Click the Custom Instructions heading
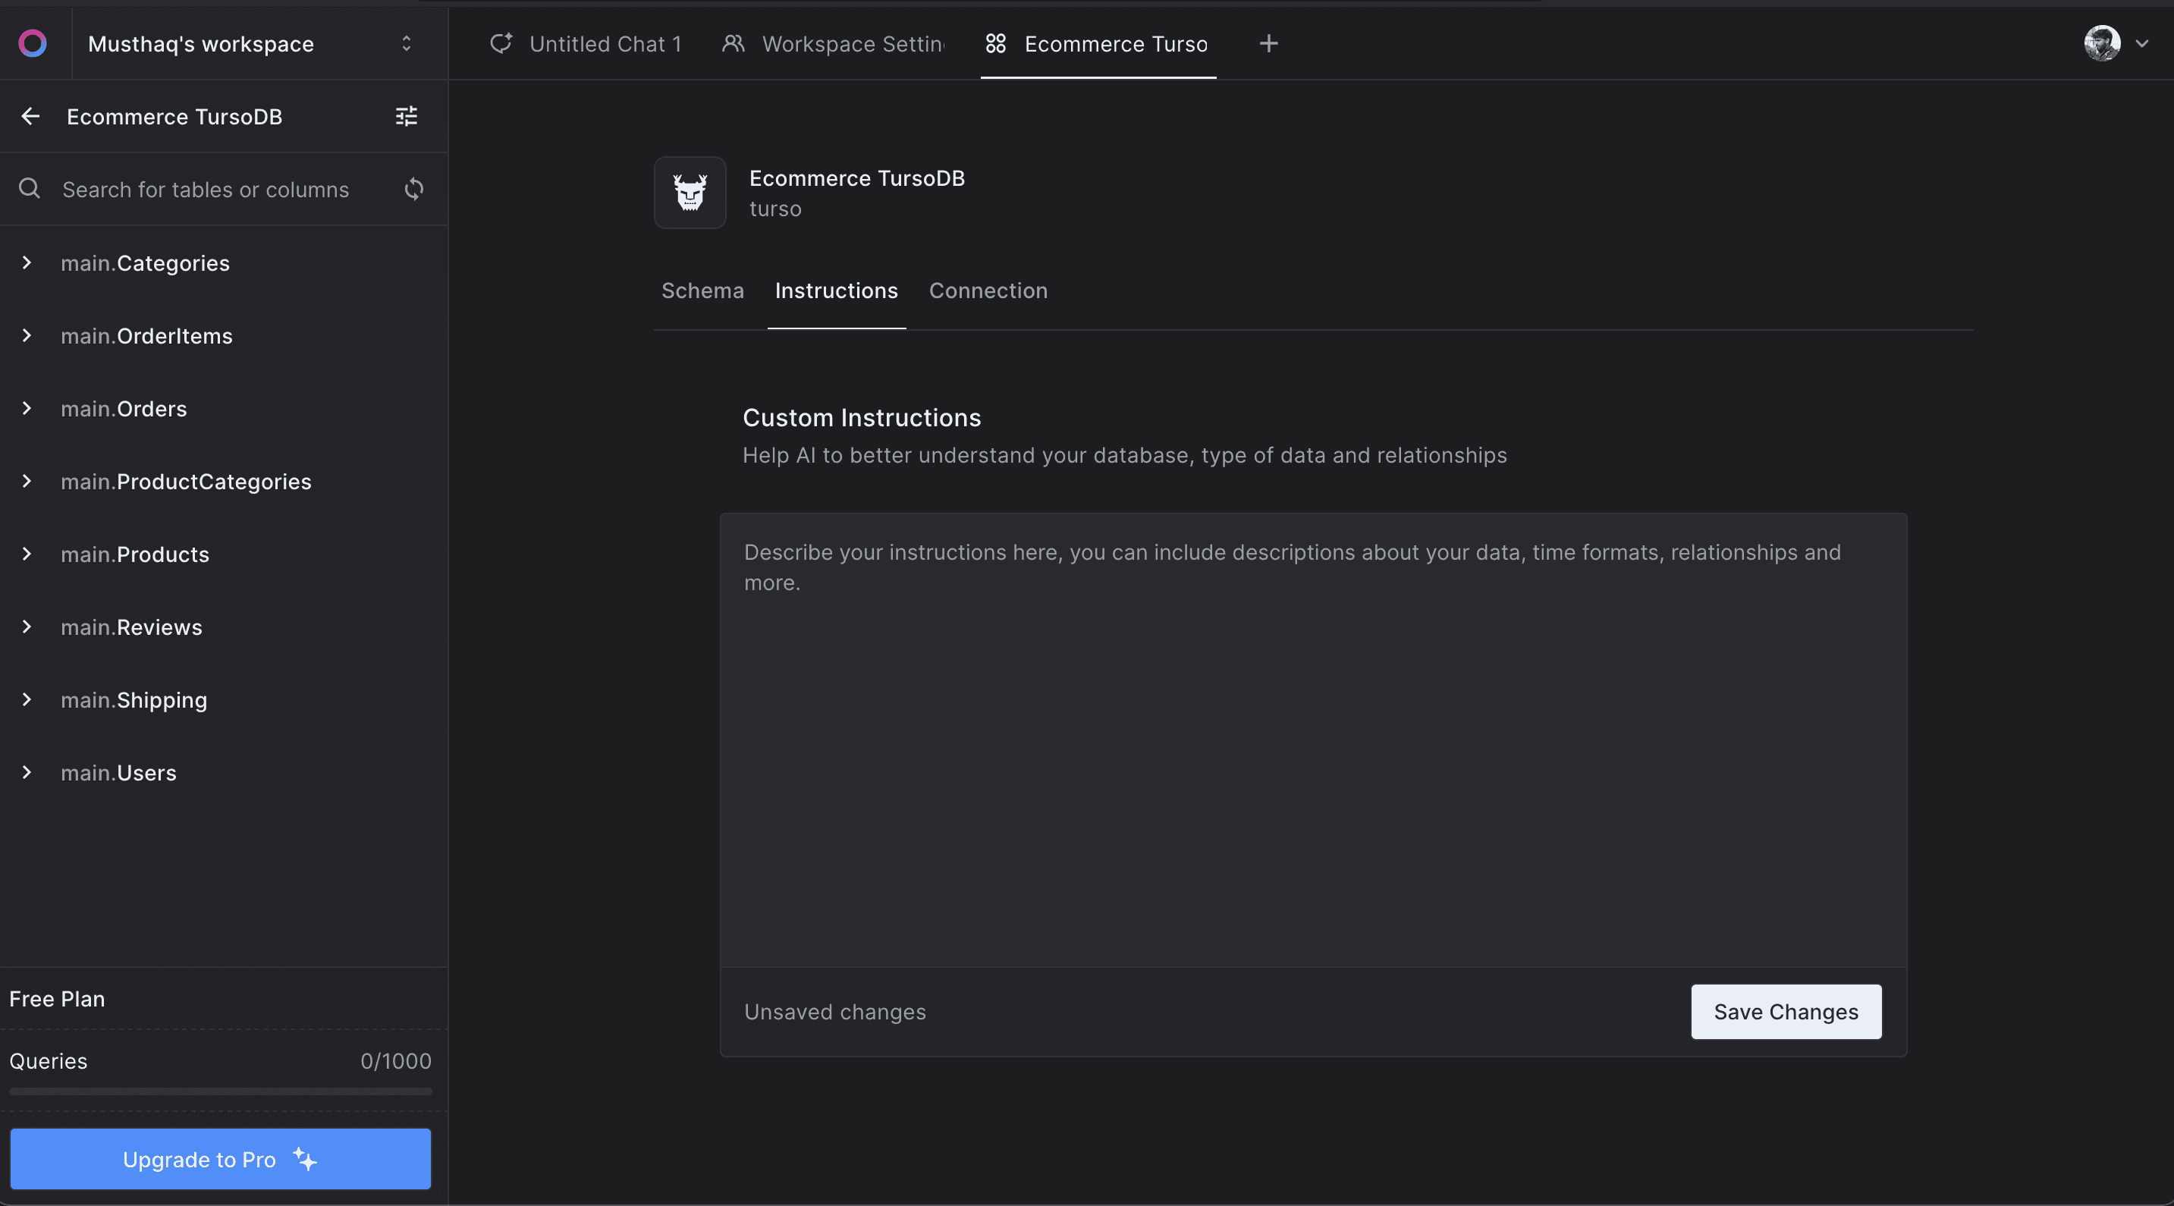 coord(862,419)
